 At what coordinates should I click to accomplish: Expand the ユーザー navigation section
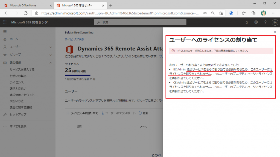click(51, 47)
